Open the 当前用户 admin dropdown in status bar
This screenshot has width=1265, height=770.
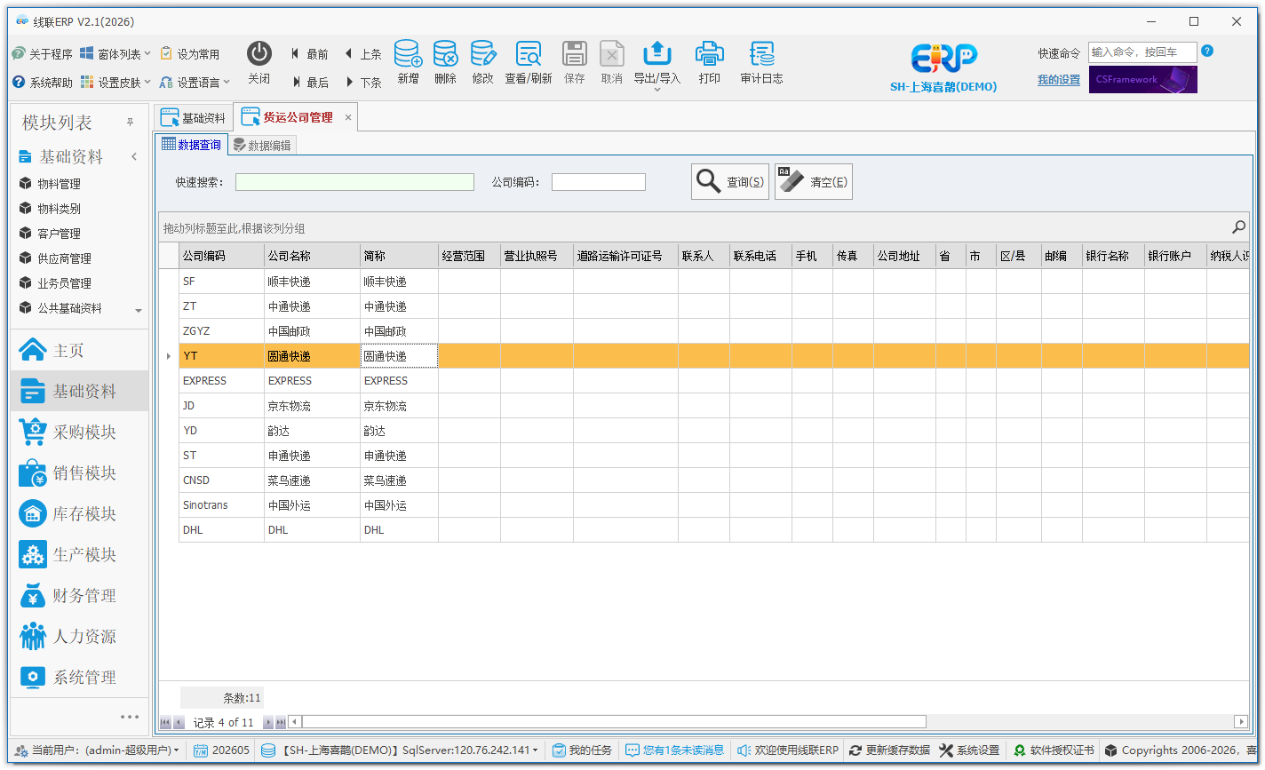pyautogui.click(x=97, y=750)
